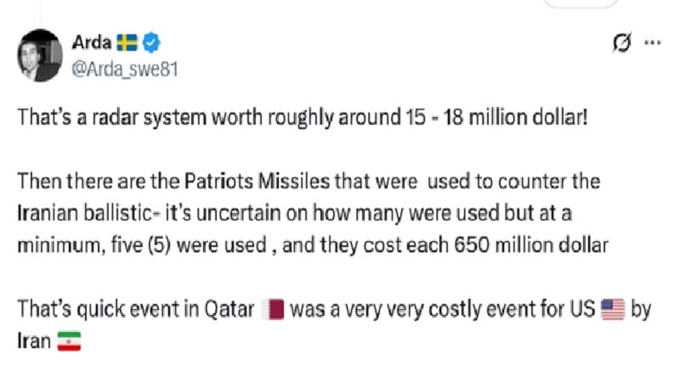Open the three-dot more options menu

[x=653, y=42]
